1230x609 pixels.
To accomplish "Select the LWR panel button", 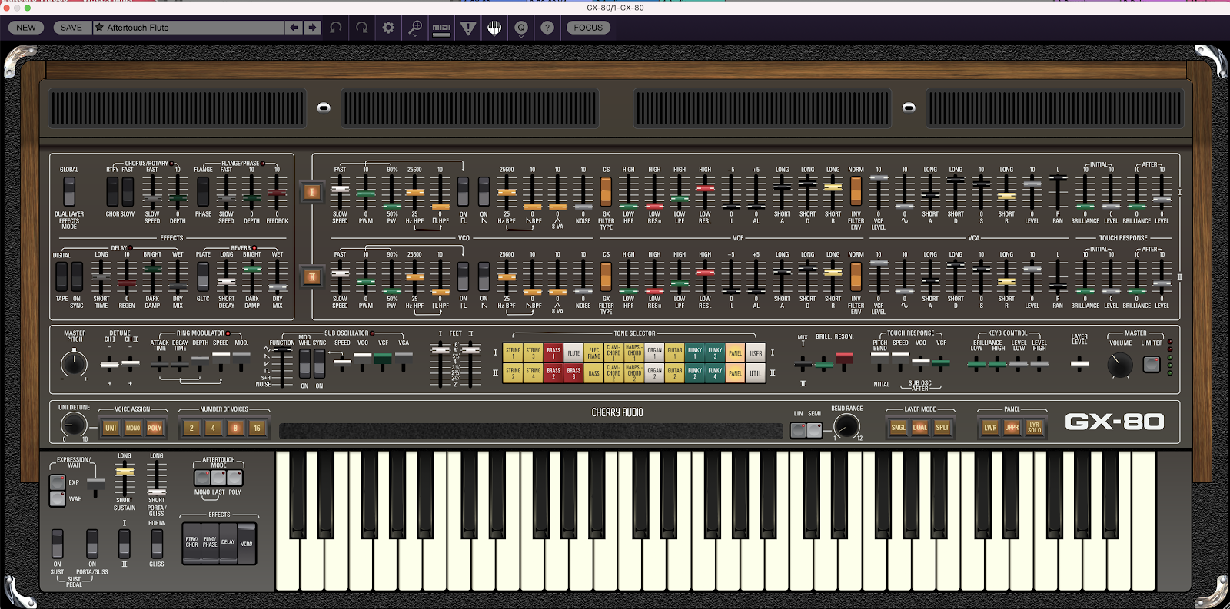I will tap(990, 428).
